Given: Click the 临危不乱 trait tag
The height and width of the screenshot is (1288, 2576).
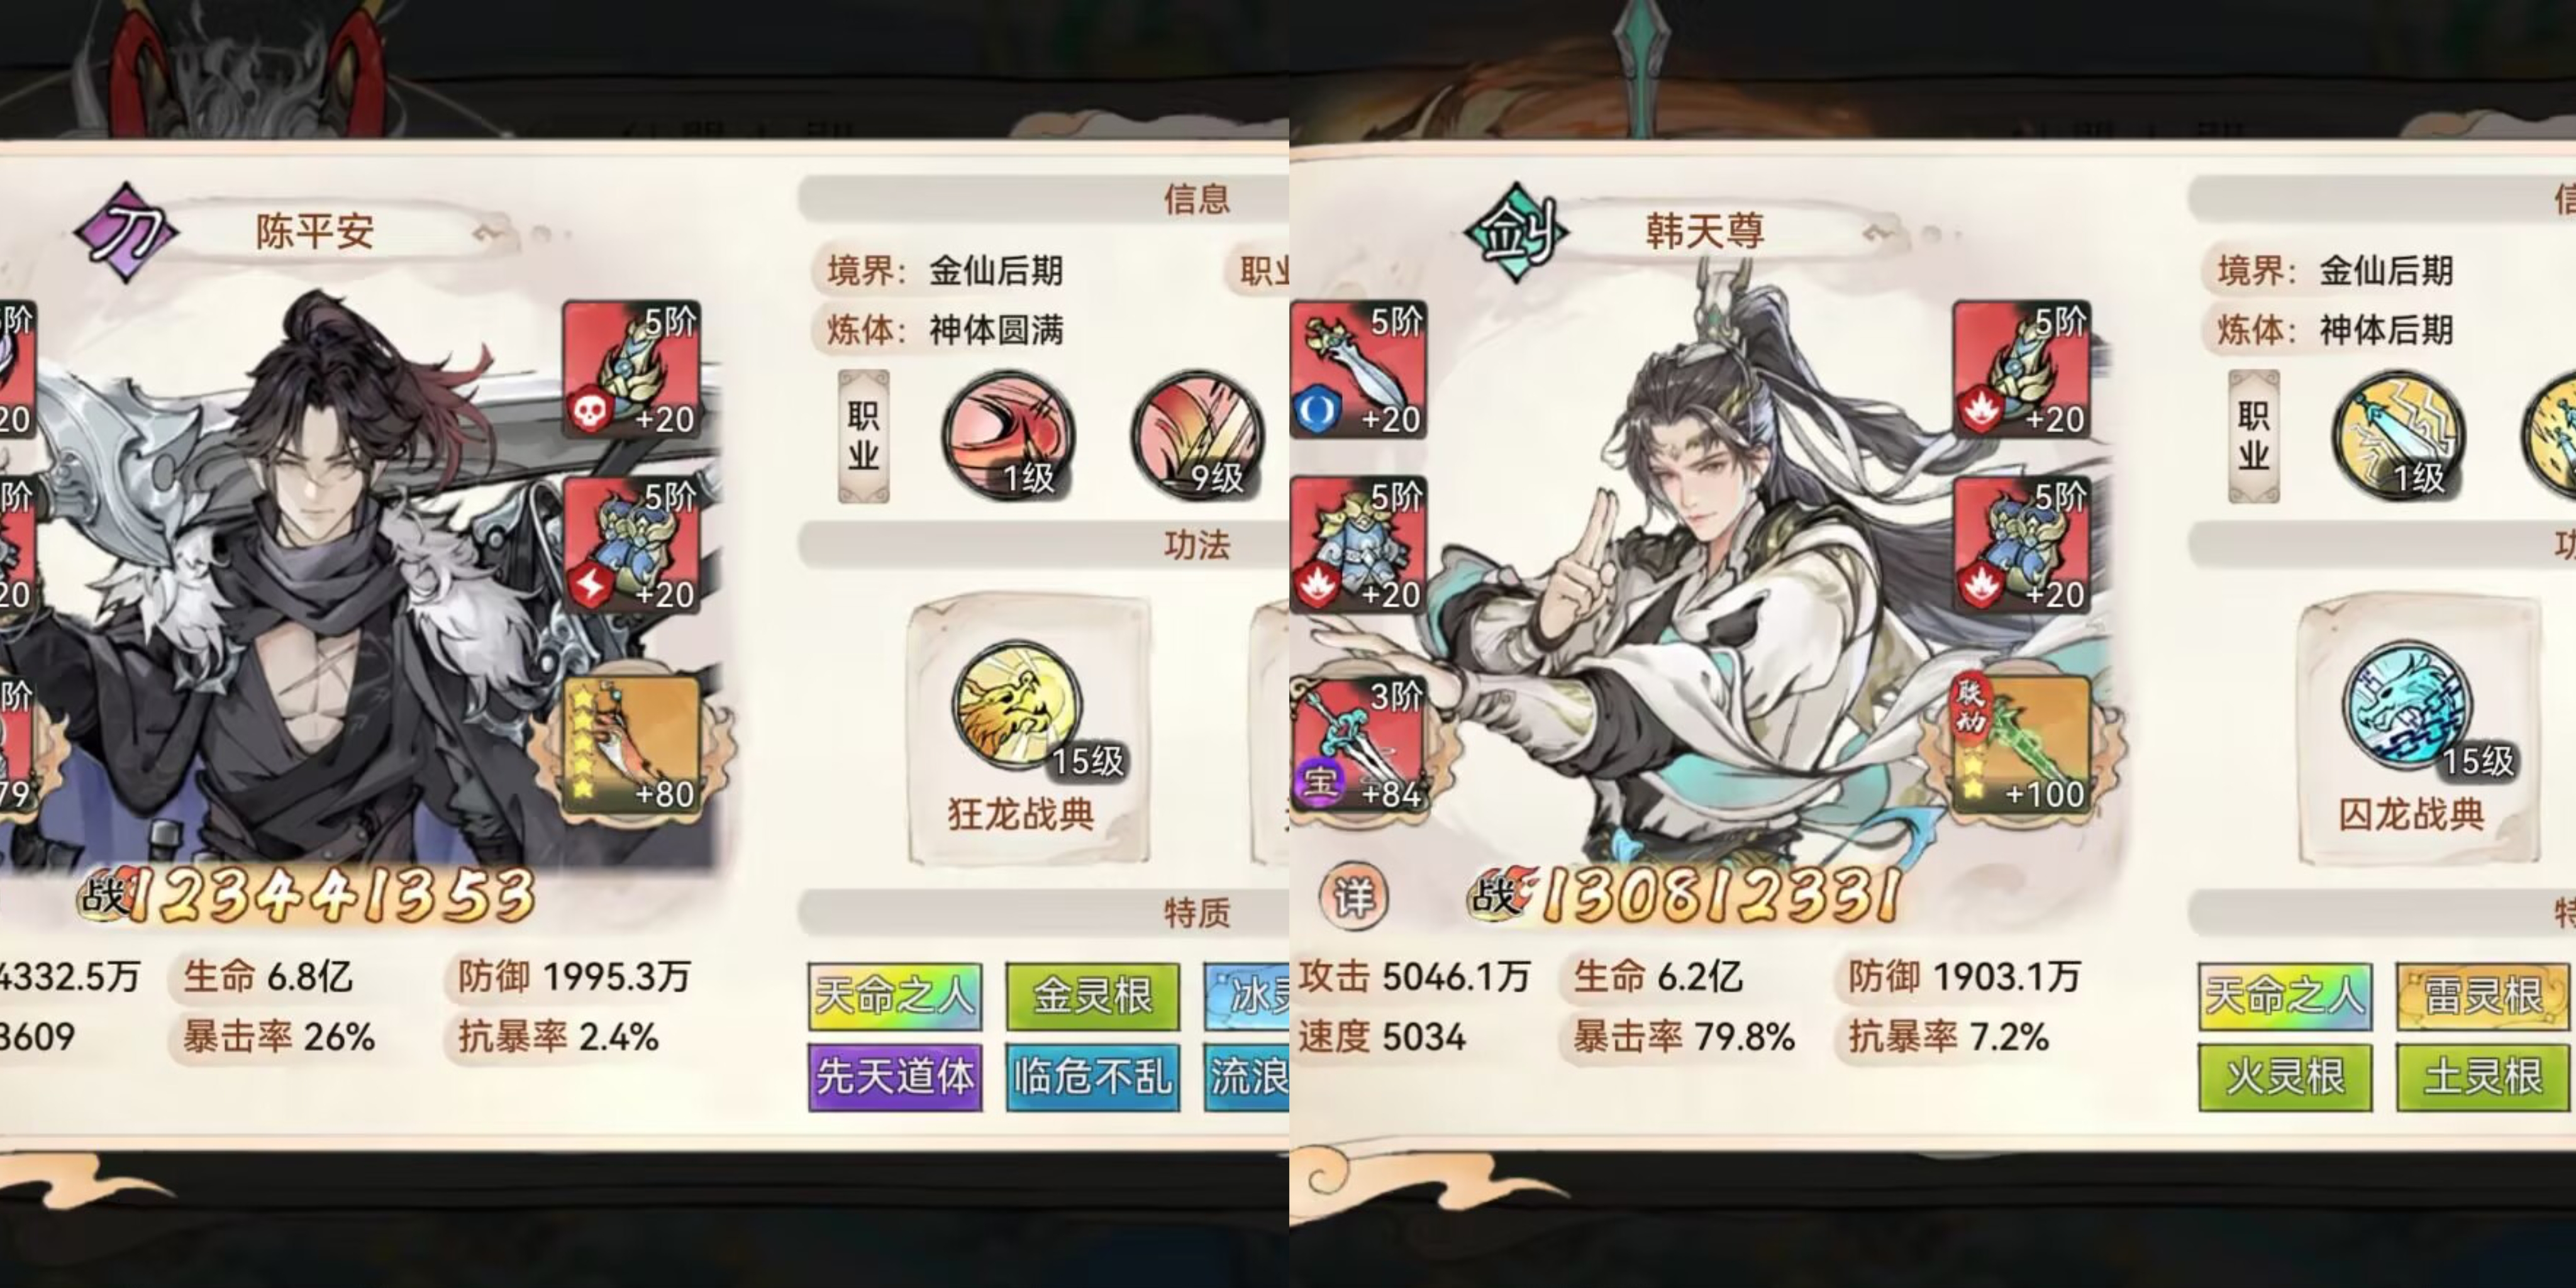Looking at the screenshot, I should click(x=1093, y=1077).
